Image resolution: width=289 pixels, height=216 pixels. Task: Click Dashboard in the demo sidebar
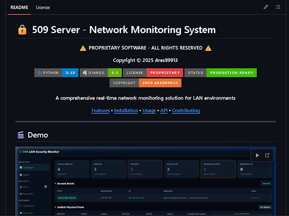(x=34, y=168)
